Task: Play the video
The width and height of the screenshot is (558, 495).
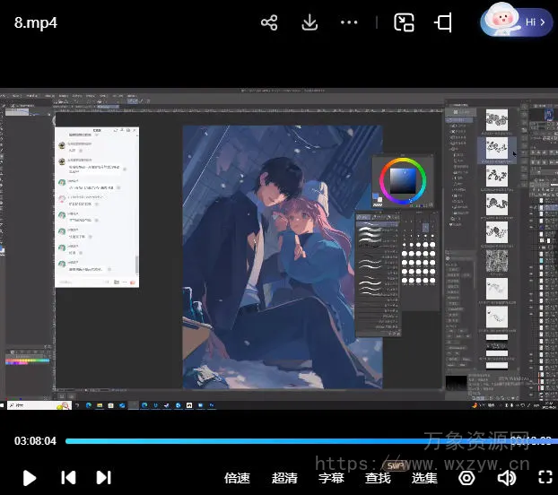Action: pos(29,477)
